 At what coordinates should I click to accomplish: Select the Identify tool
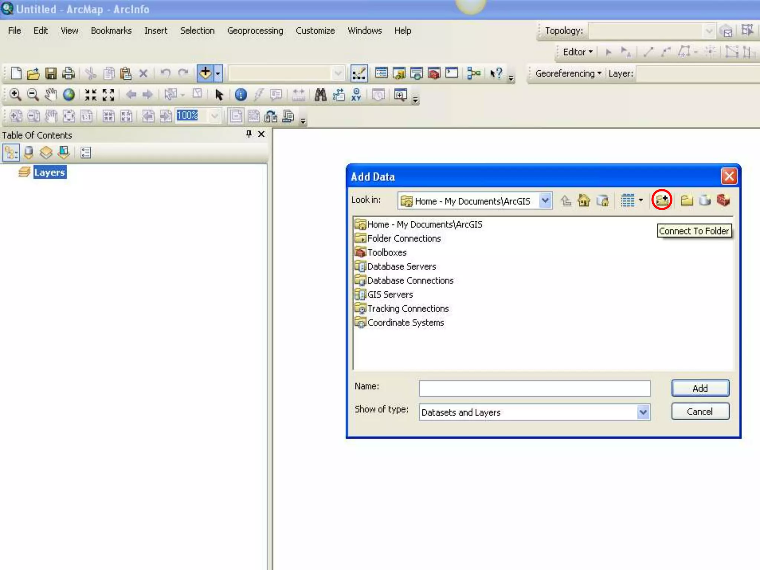(240, 95)
